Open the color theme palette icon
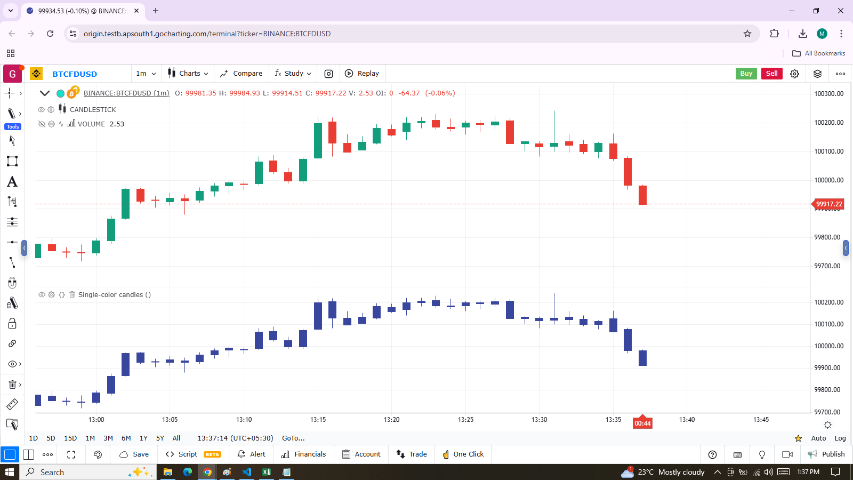Screen dimensions: 853x480 point(98,454)
